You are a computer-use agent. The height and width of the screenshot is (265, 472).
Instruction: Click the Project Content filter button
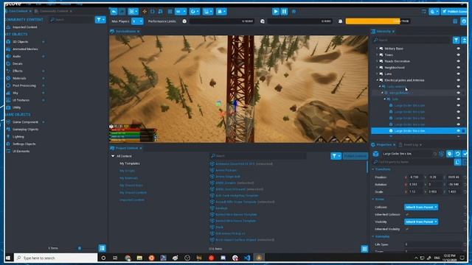336,156
